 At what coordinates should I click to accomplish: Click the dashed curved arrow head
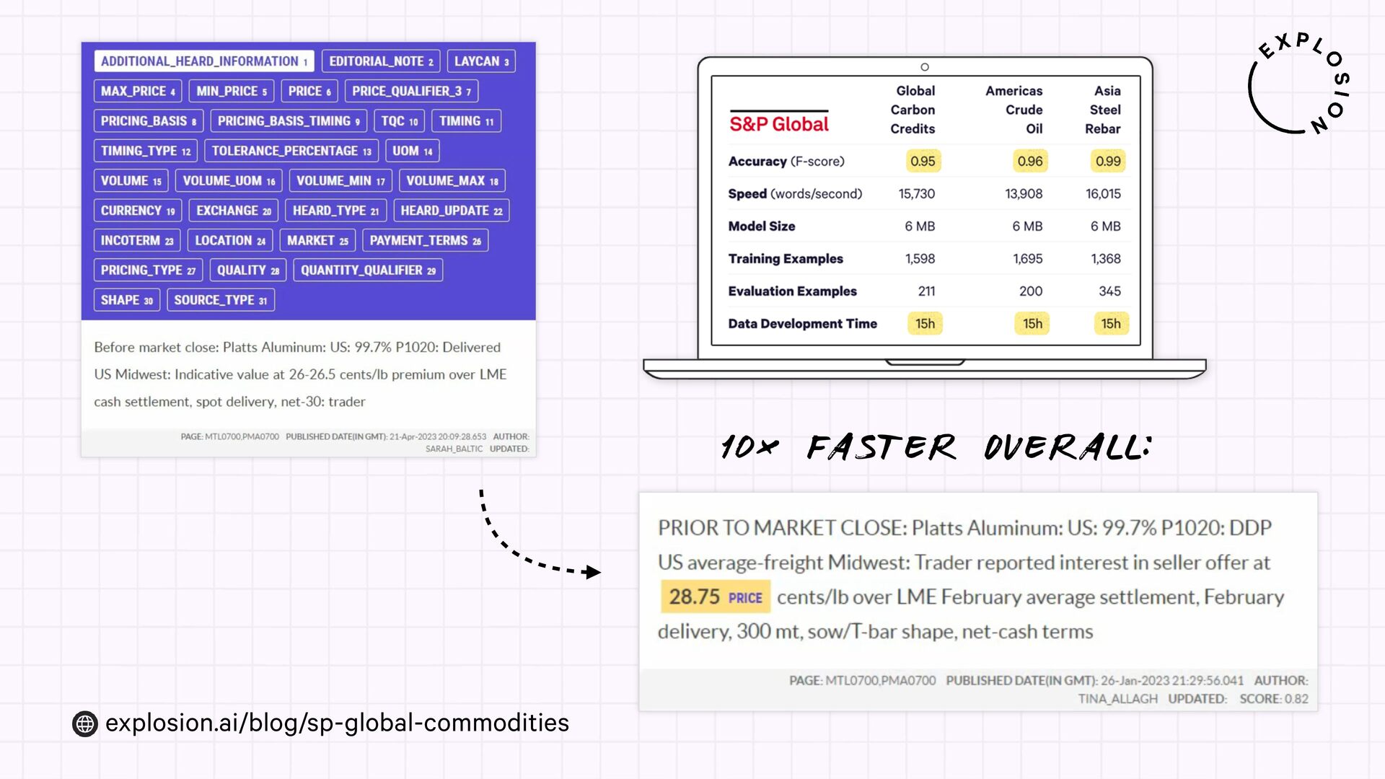click(593, 572)
